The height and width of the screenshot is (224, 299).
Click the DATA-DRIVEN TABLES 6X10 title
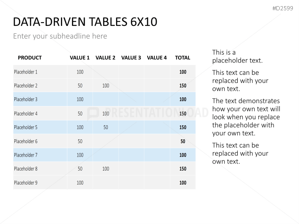coord(85,22)
